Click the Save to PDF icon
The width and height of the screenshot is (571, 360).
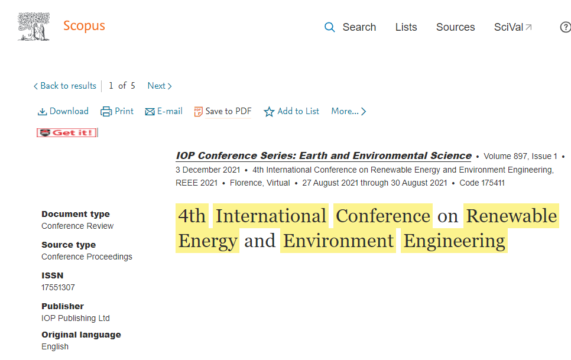point(199,112)
